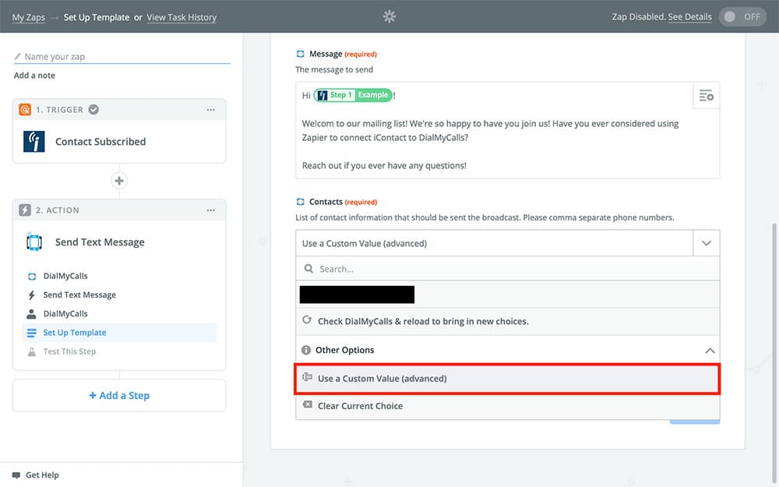Click plus icon between trigger and action
This screenshot has width=779, height=487.
pyautogui.click(x=119, y=181)
